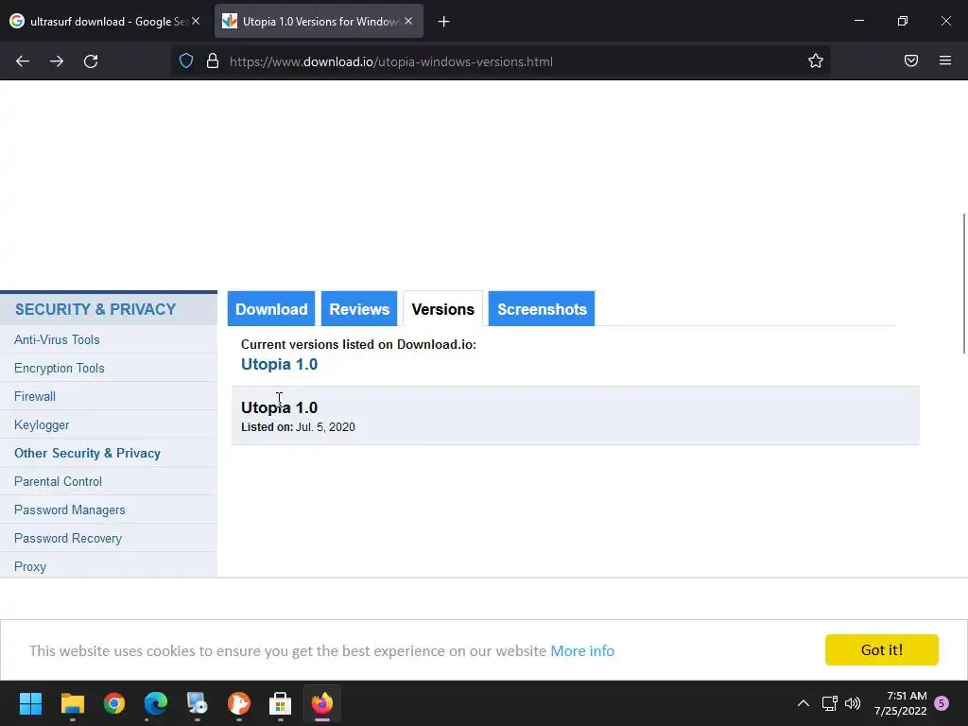Go back to previous page
This screenshot has height=726, width=968.
click(23, 61)
